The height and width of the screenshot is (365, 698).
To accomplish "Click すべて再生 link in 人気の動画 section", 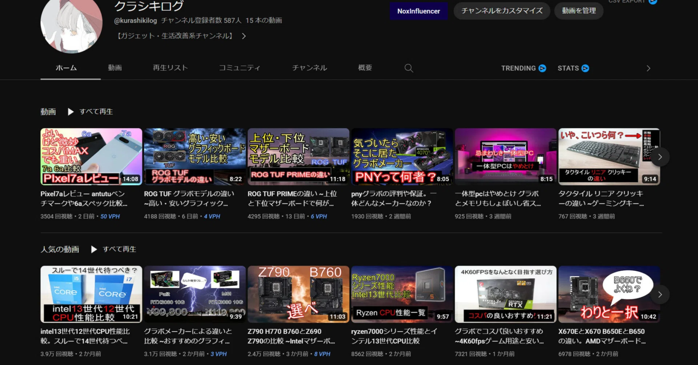I will [119, 249].
